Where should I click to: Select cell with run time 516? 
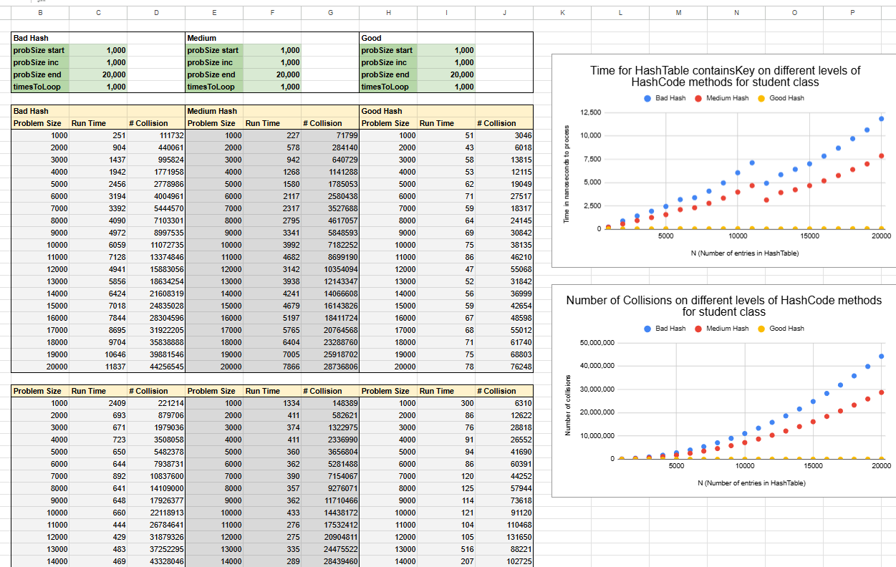pyautogui.click(x=446, y=549)
